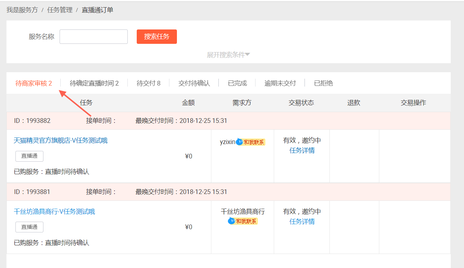Select the 待商家审核 tab
Image resolution: width=464 pixels, height=268 pixels.
(34, 83)
